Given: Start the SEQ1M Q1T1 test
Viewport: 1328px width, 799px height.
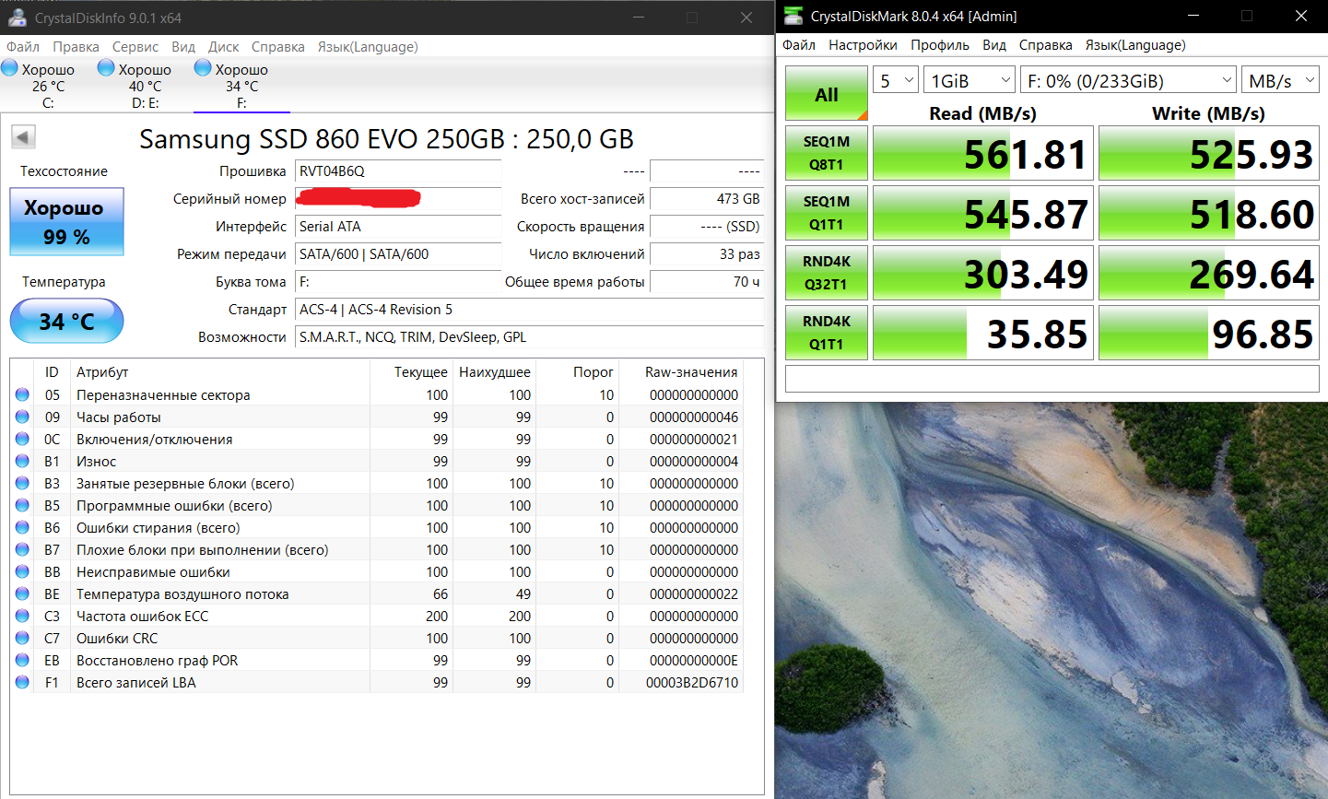Looking at the screenshot, I should tap(827, 213).
